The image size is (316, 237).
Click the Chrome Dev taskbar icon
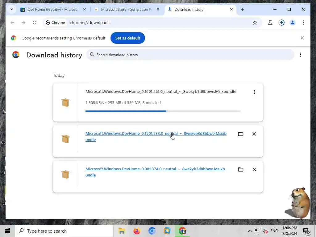coord(182,231)
